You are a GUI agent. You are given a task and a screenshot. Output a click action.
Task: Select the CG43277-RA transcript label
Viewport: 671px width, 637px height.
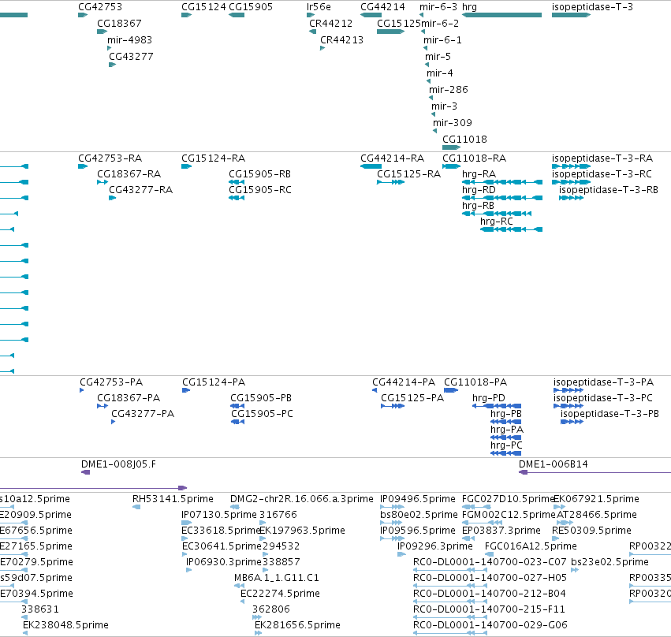click(x=141, y=190)
